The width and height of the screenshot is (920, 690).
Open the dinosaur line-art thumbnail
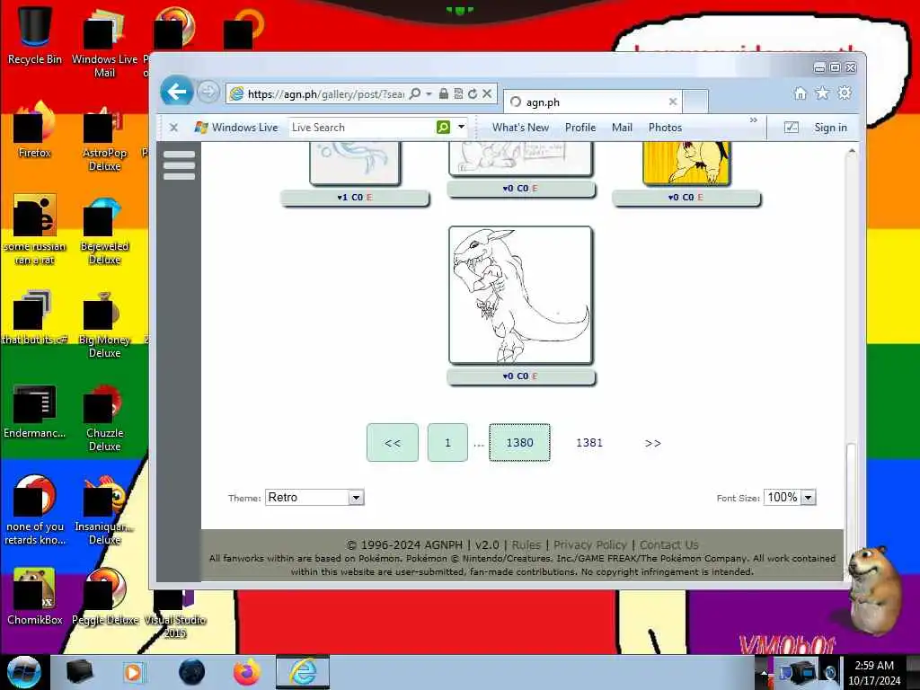point(520,295)
